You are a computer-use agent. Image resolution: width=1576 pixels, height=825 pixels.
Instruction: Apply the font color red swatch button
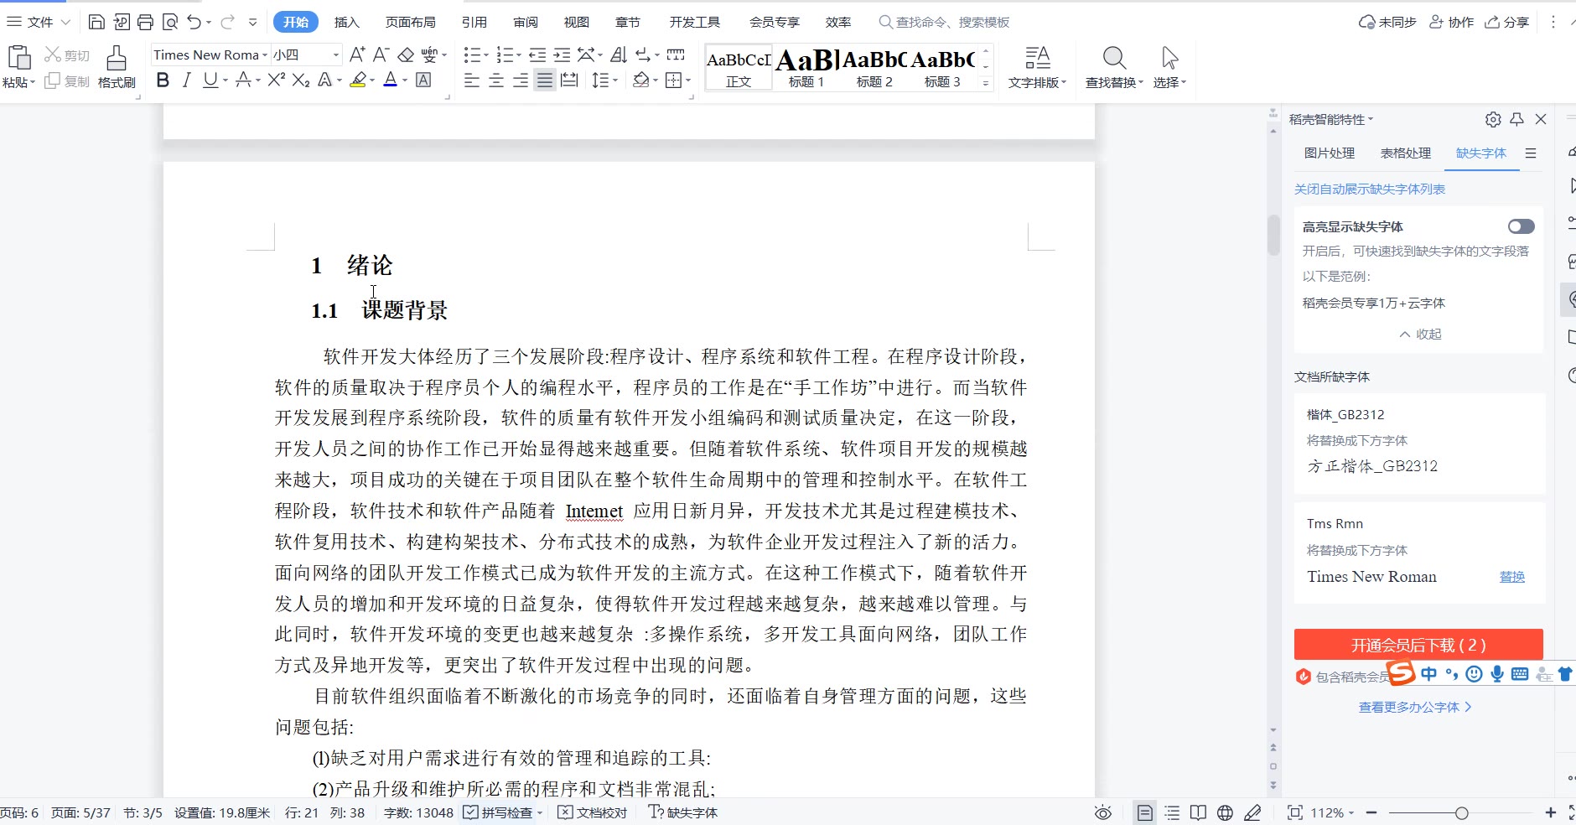[x=390, y=80]
